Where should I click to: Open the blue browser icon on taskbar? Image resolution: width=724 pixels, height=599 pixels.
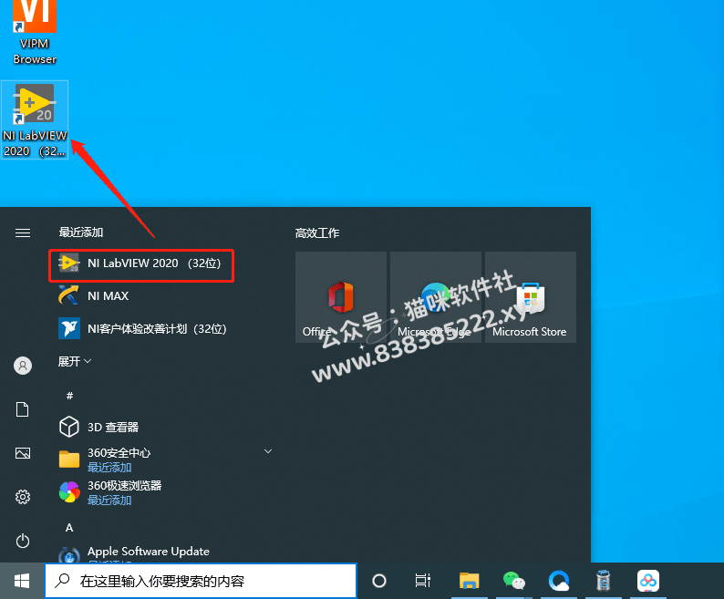[x=558, y=581]
